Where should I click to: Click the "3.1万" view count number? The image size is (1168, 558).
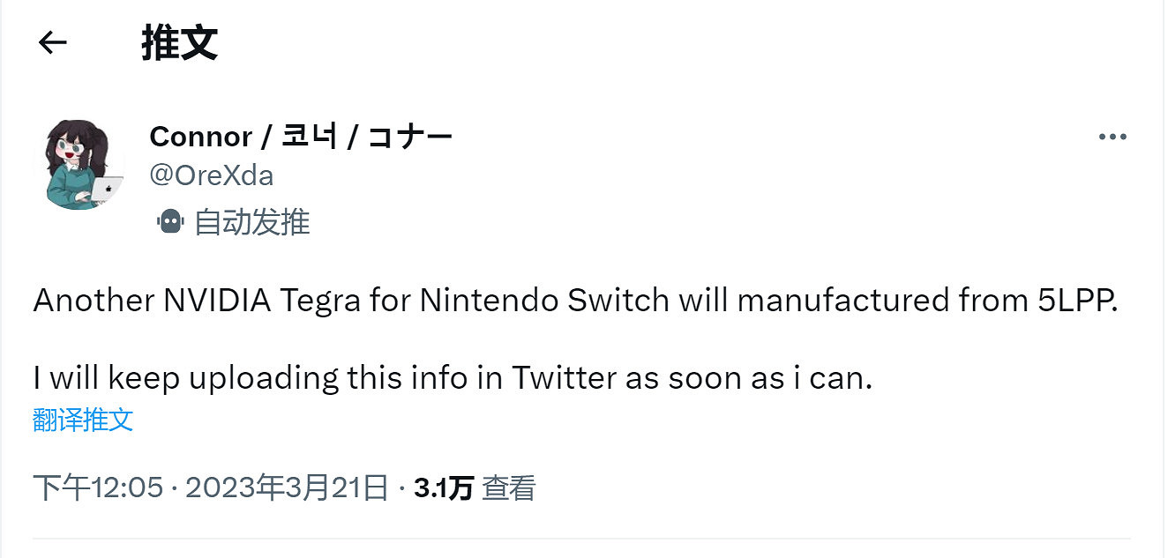point(444,487)
